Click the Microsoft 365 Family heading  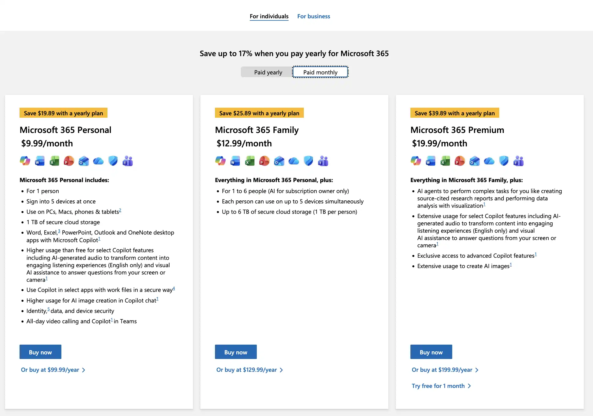[257, 130]
